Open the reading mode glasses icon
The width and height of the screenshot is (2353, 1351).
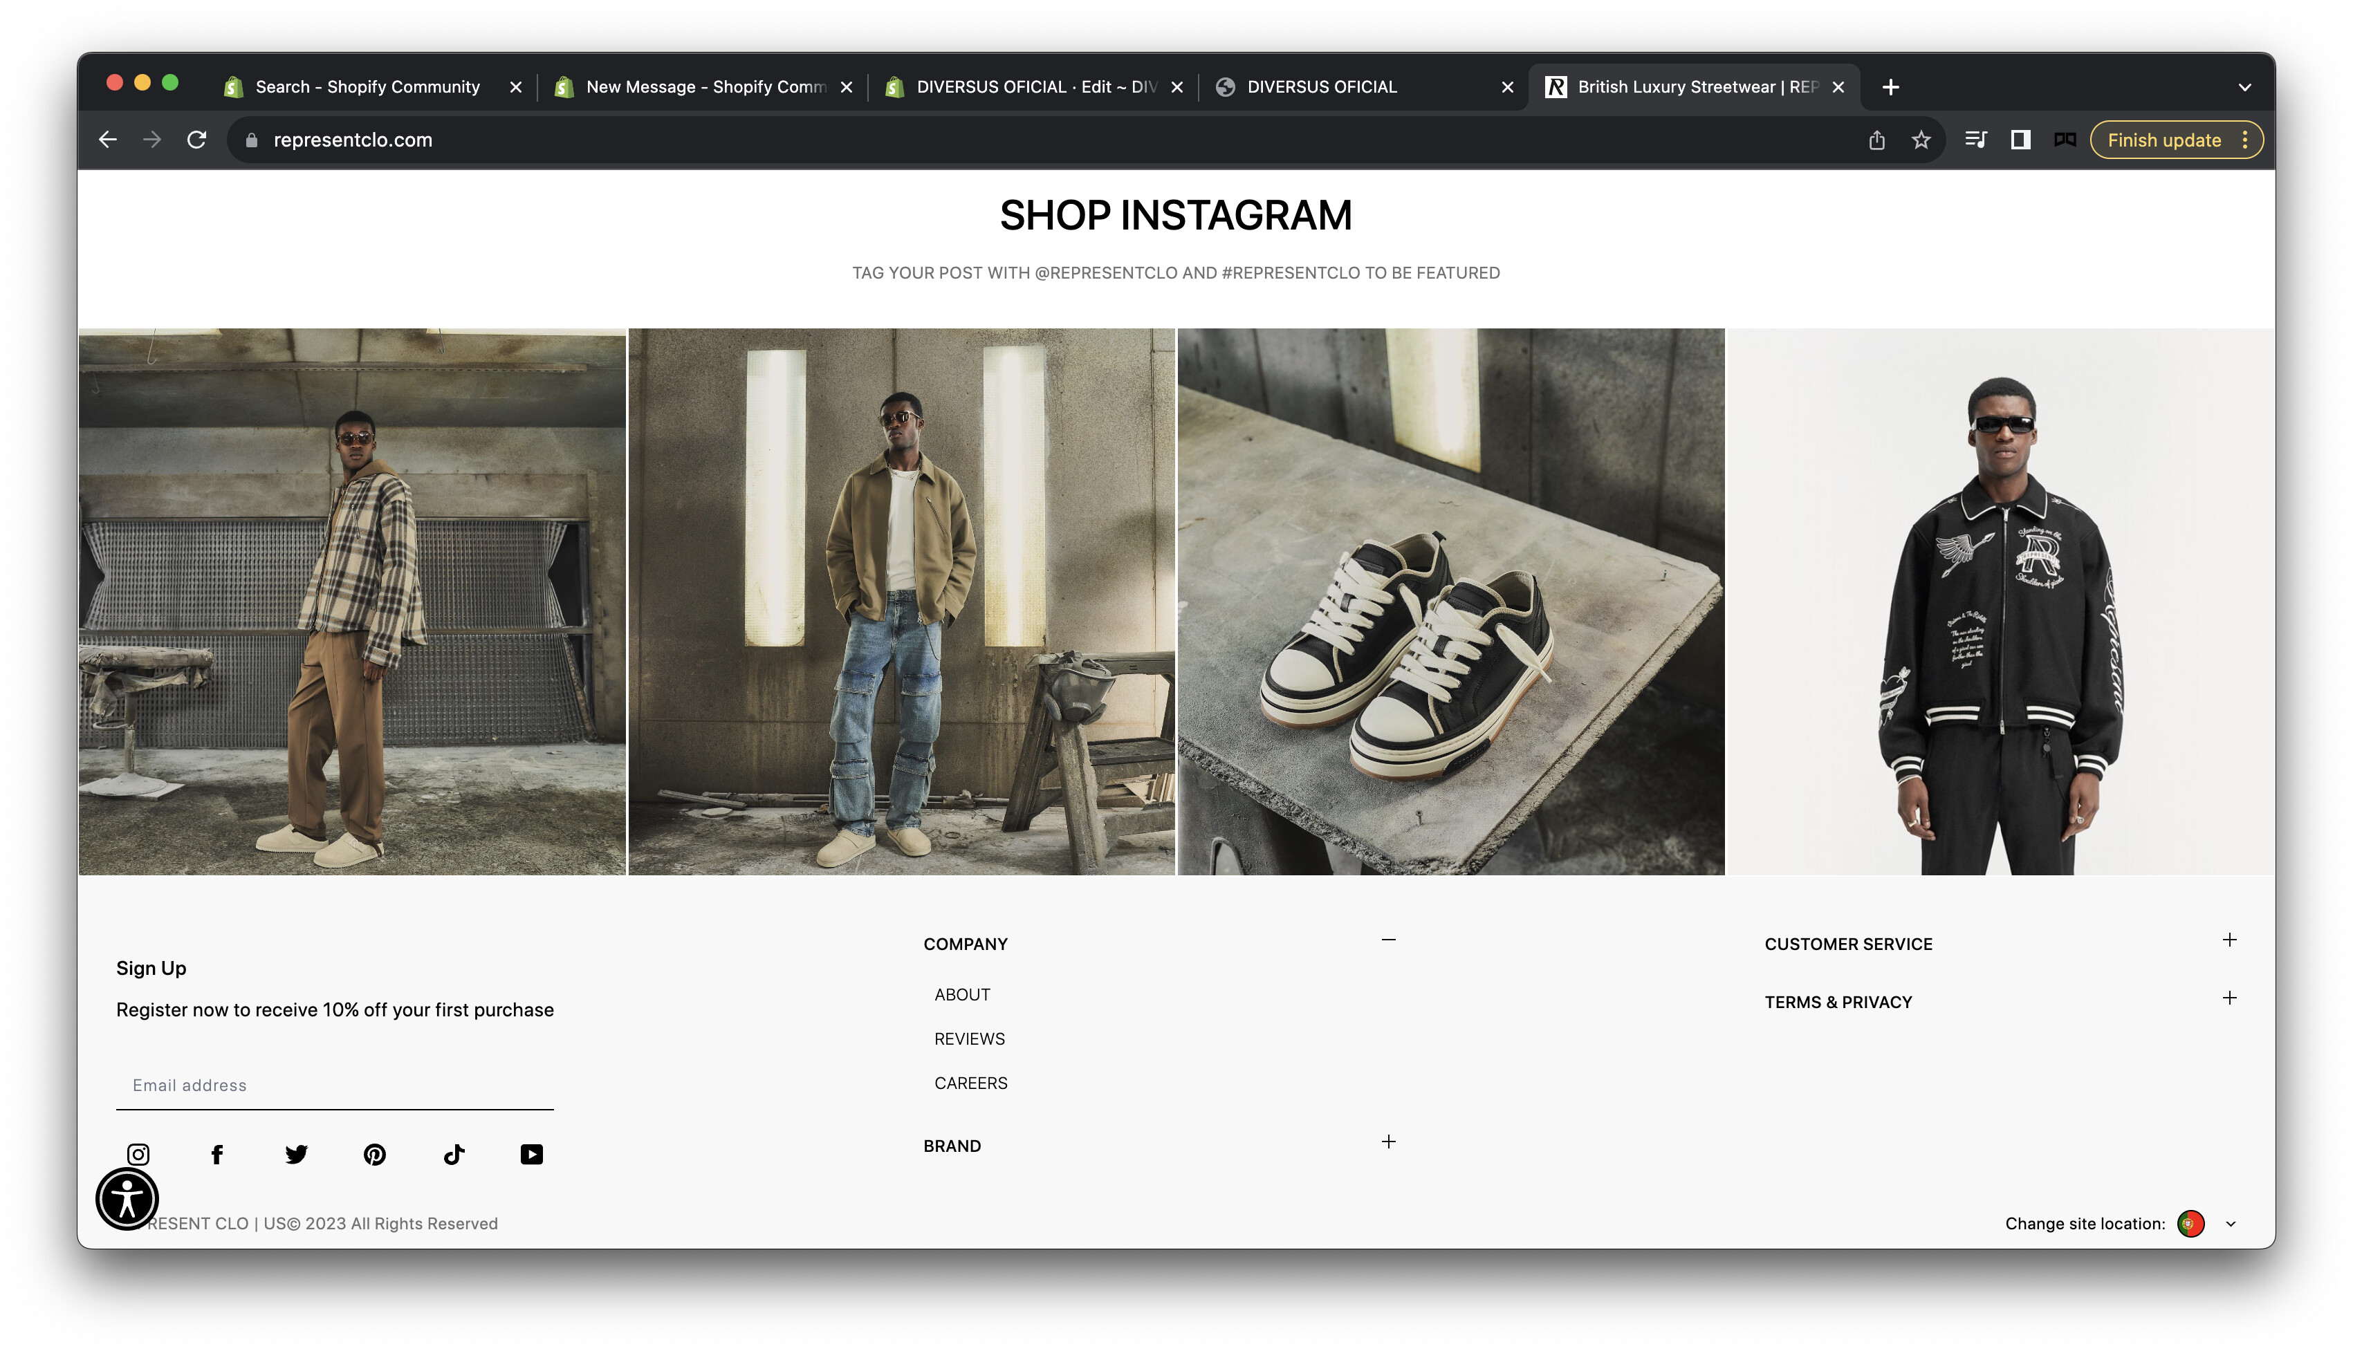2065,140
